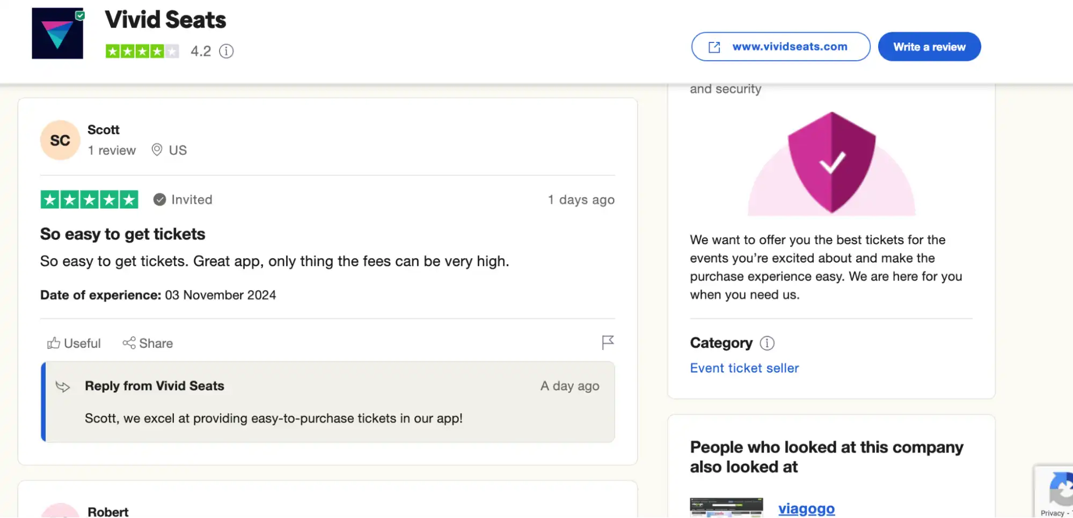Click the pink security shield illustration
The height and width of the screenshot is (518, 1073).
pyautogui.click(x=831, y=162)
